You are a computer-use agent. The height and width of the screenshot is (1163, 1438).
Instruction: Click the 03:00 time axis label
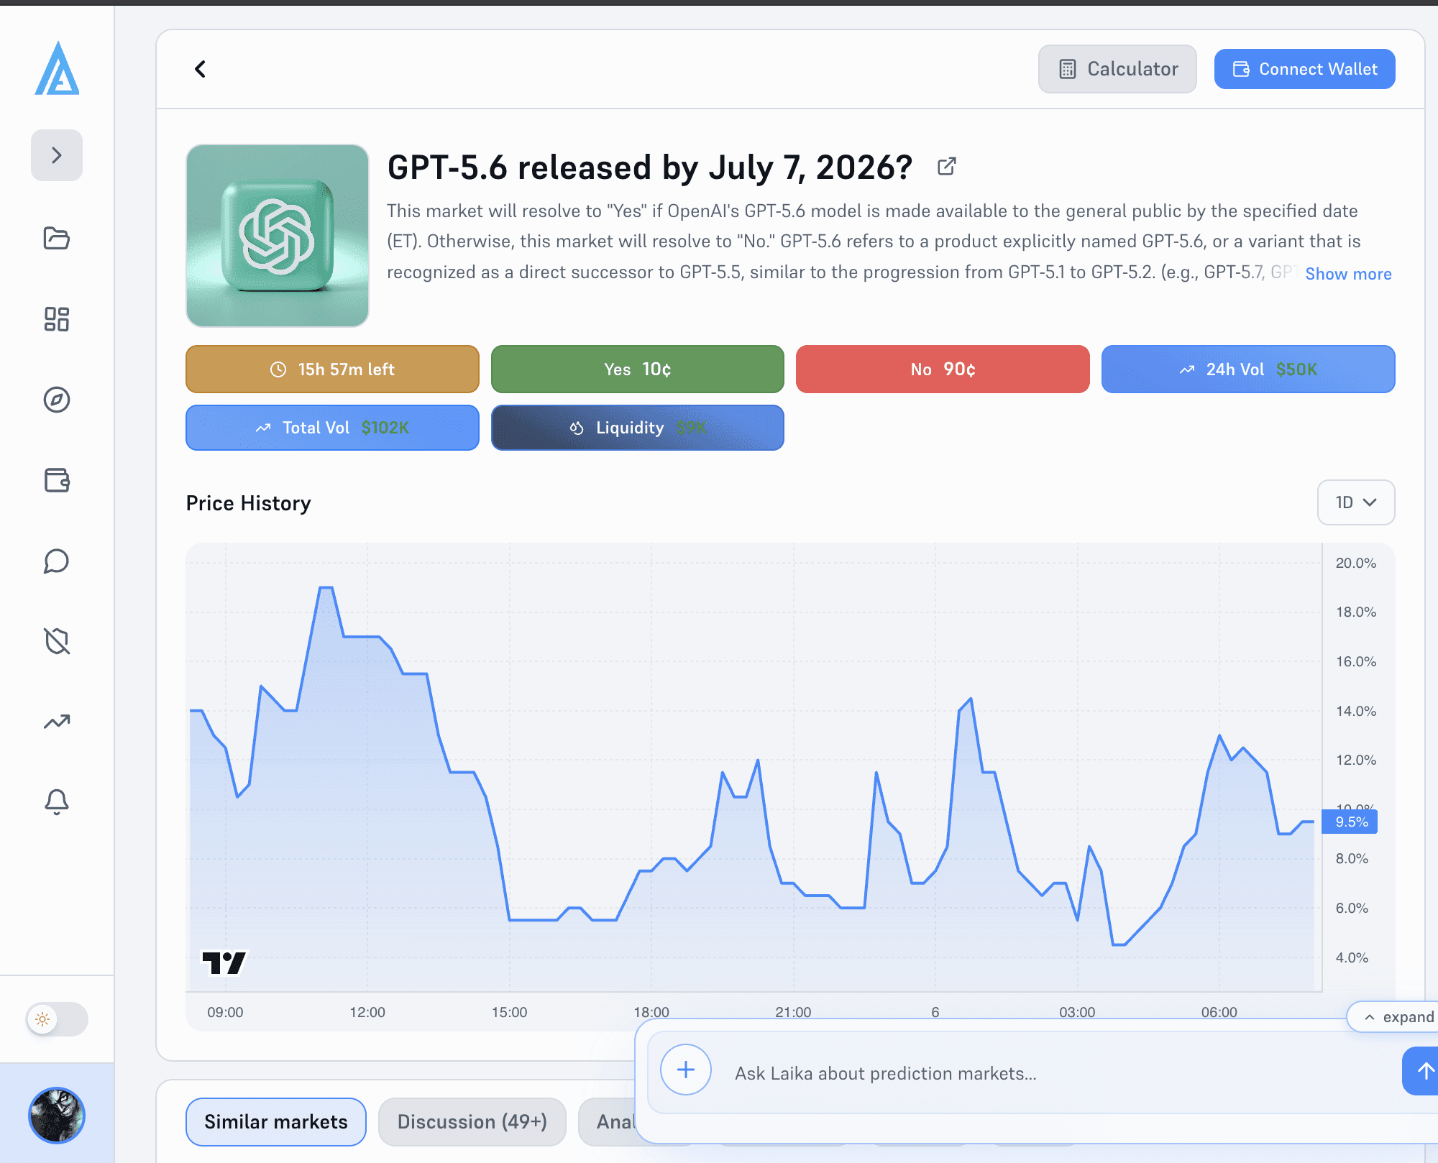click(1077, 1012)
